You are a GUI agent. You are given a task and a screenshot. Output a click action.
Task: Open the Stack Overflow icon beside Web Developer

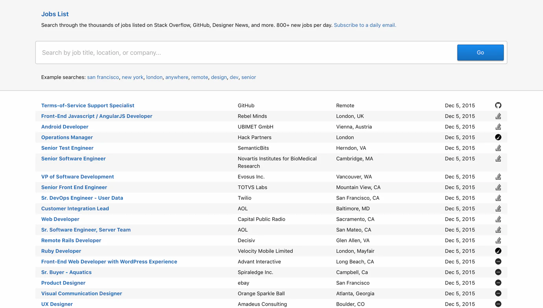click(x=498, y=219)
